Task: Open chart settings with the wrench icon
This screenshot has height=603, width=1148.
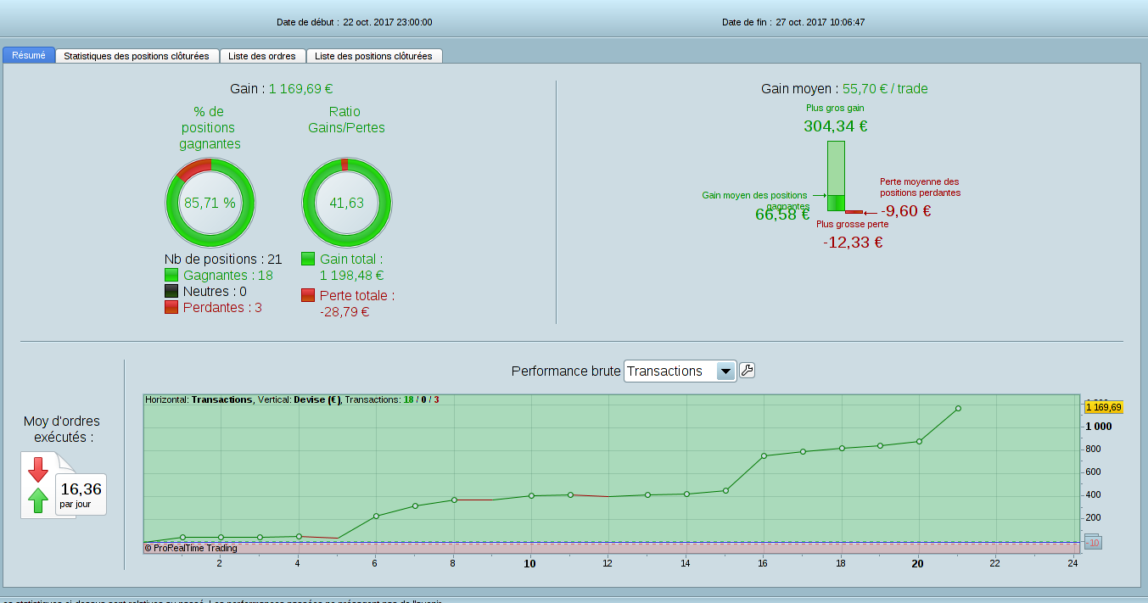Action: pyautogui.click(x=747, y=371)
